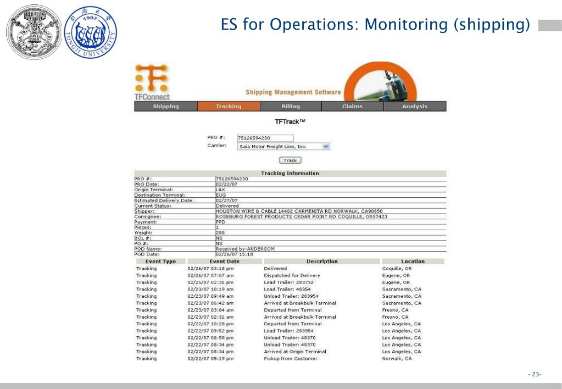
Task: Click the black-and-white university crest logo
Action: tap(35, 32)
